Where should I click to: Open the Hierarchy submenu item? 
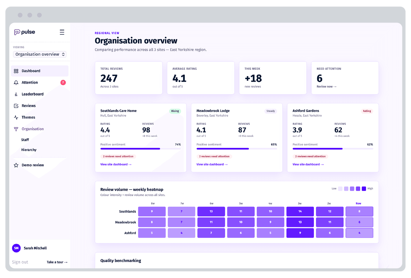coord(29,150)
